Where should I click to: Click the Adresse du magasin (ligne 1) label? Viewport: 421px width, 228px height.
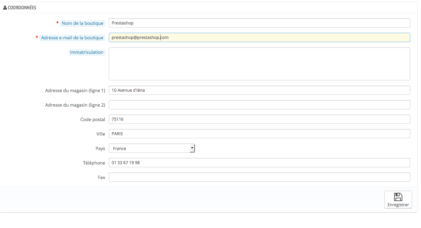[75, 90]
